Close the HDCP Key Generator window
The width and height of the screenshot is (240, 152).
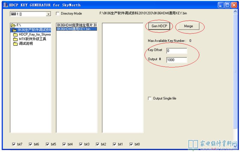click(234, 5)
